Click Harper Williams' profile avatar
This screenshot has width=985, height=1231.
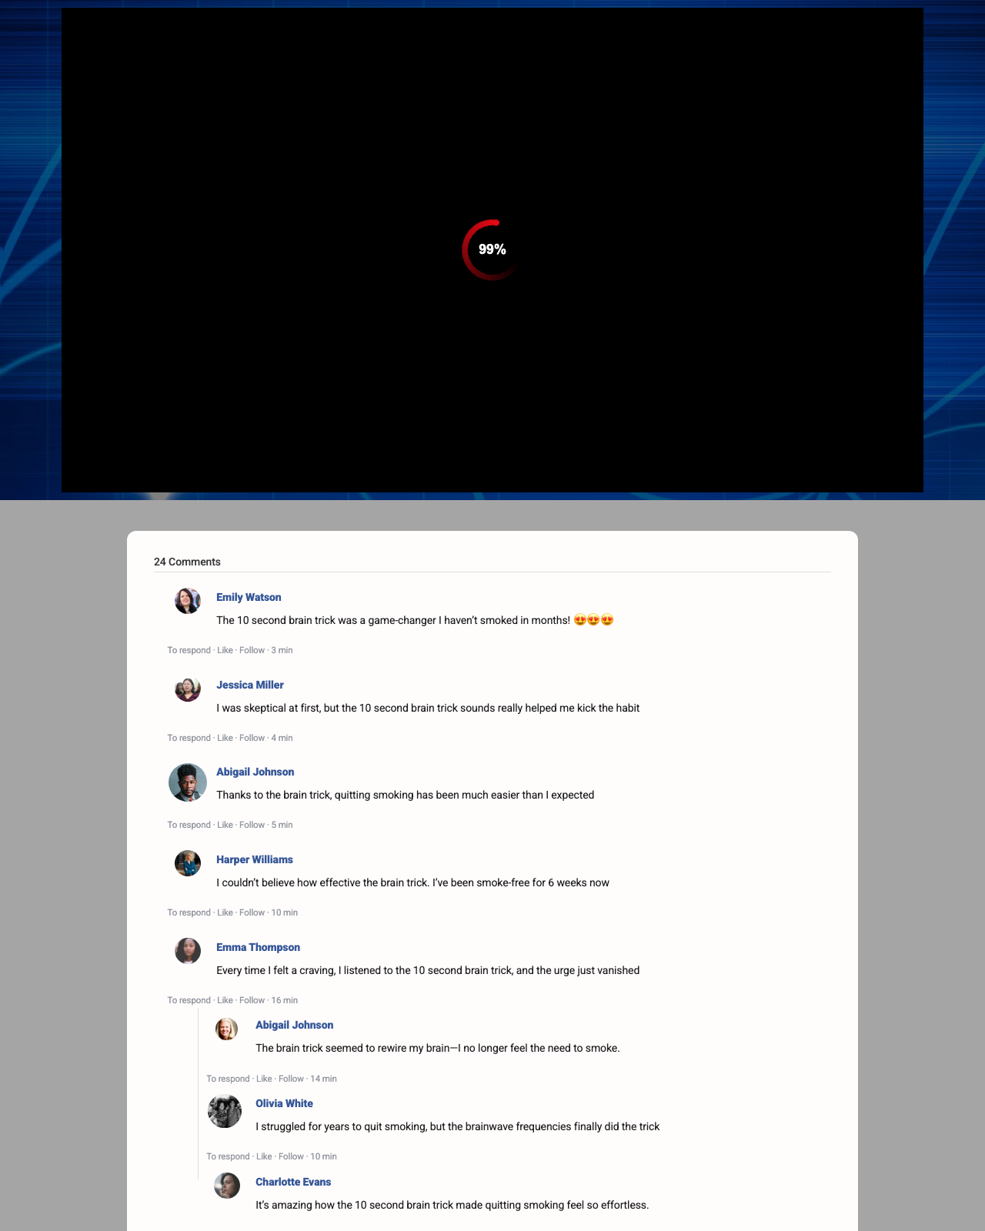(x=188, y=863)
